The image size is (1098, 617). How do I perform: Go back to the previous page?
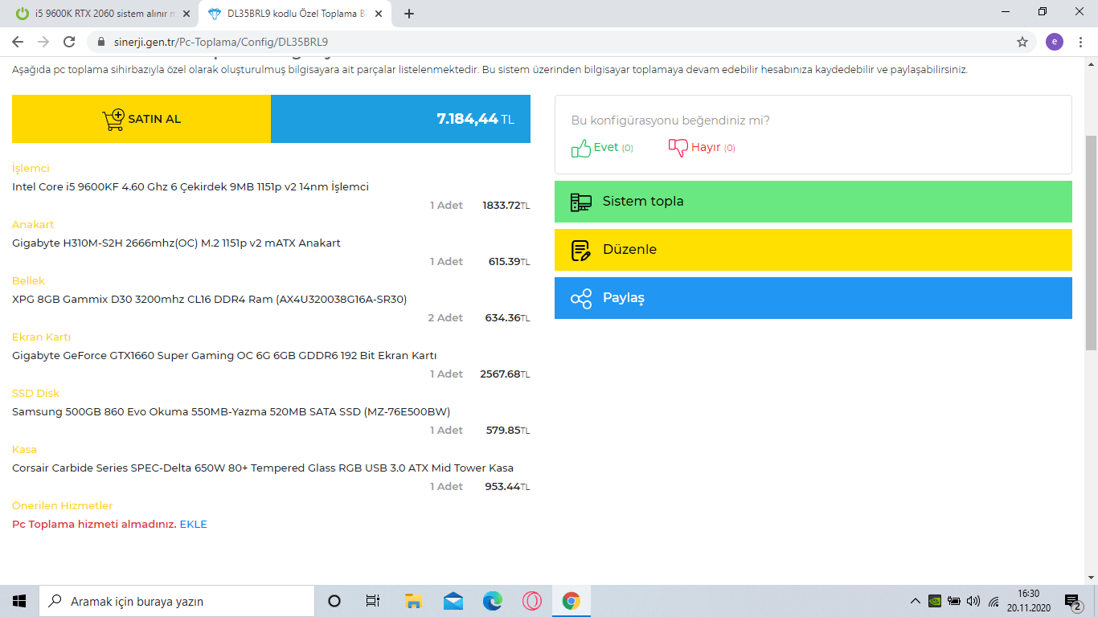pyautogui.click(x=18, y=42)
